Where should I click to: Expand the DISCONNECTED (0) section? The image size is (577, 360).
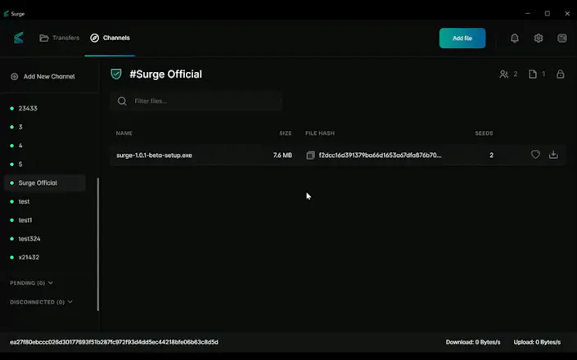coord(41,302)
